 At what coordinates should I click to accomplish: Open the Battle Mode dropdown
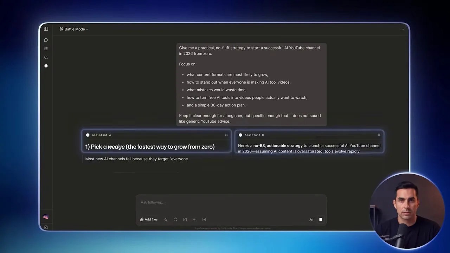click(x=74, y=29)
